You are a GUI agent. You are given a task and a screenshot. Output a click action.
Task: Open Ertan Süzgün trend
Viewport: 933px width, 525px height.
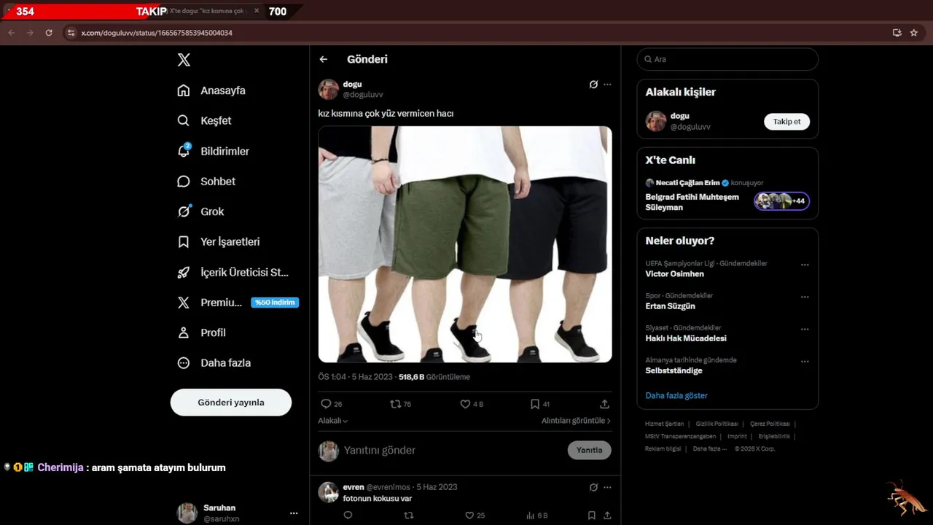tap(670, 306)
